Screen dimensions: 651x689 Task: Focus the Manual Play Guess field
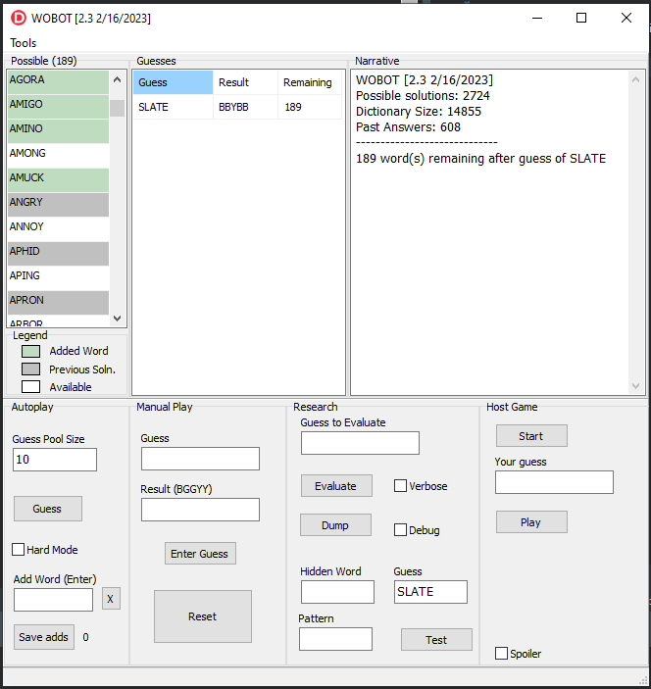click(x=200, y=459)
